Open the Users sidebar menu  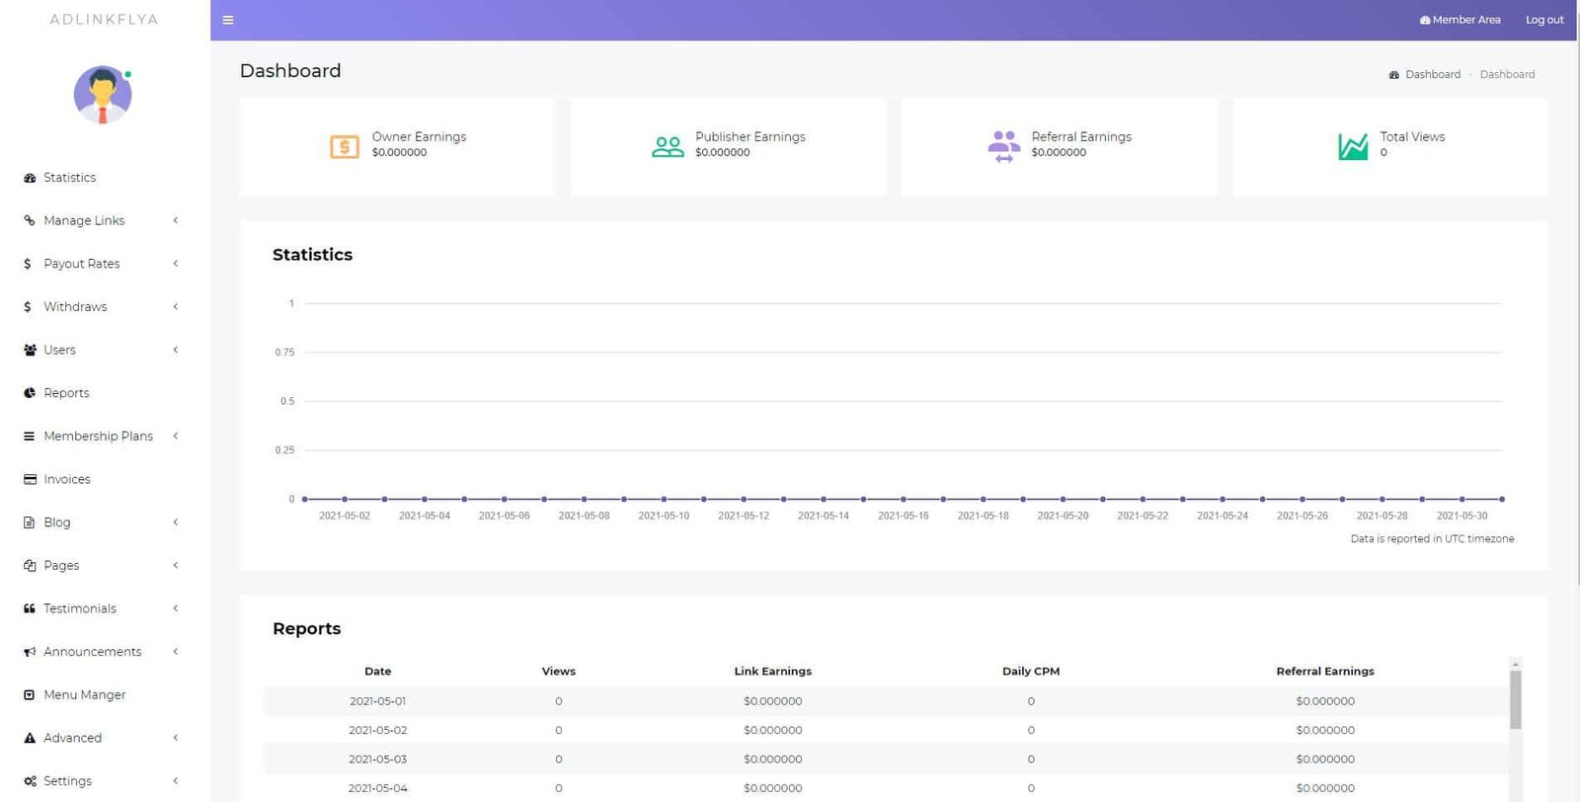pos(59,350)
